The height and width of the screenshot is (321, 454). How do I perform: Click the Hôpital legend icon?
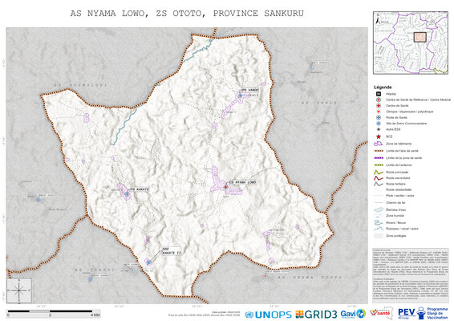[378, 94]
